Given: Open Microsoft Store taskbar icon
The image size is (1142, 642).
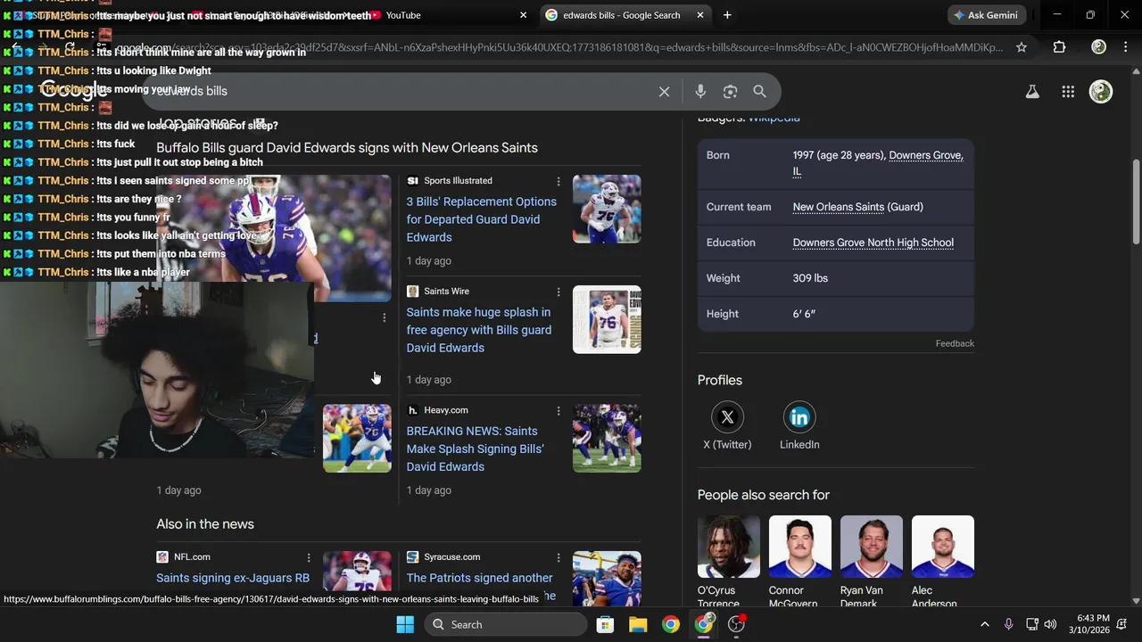Looking at the screenshot, I should tap(605, 624).
